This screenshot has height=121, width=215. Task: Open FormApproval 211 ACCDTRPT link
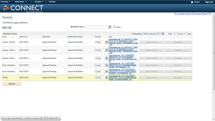tap(123, 78)
